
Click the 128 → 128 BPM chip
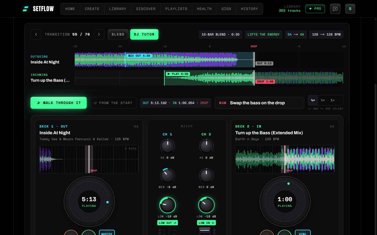[x=326, y=34]
